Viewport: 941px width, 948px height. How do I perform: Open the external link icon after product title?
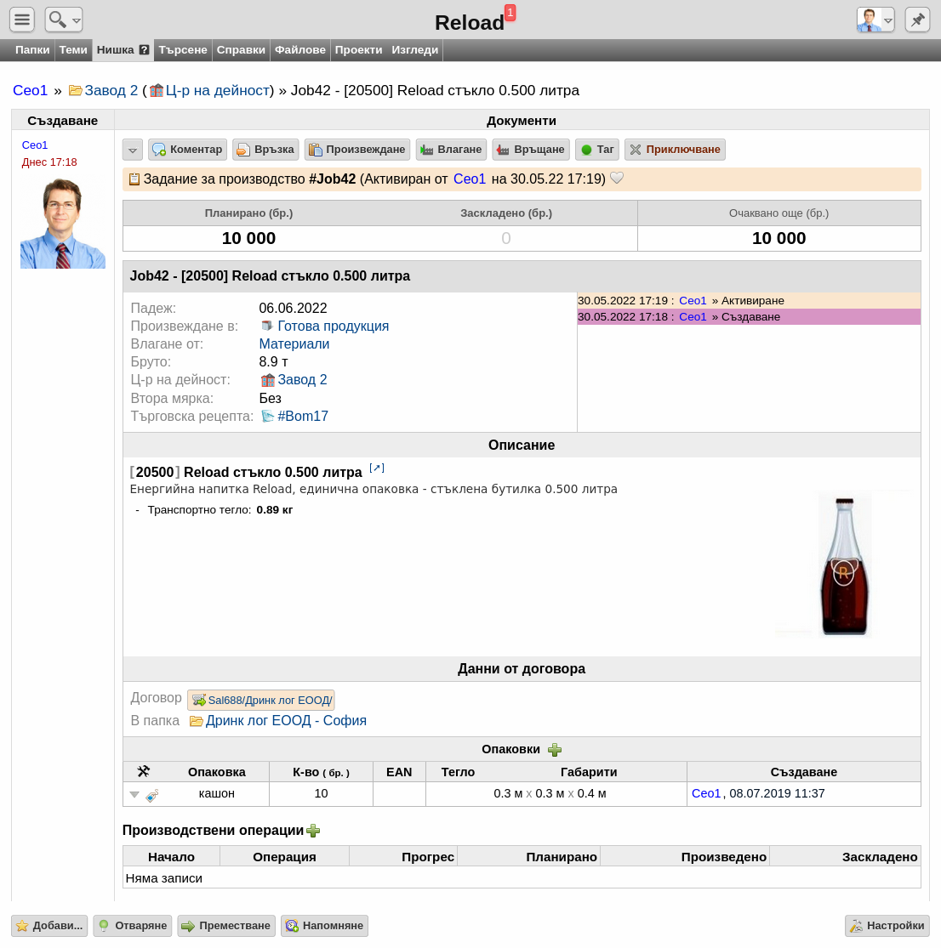coord(377,468)
